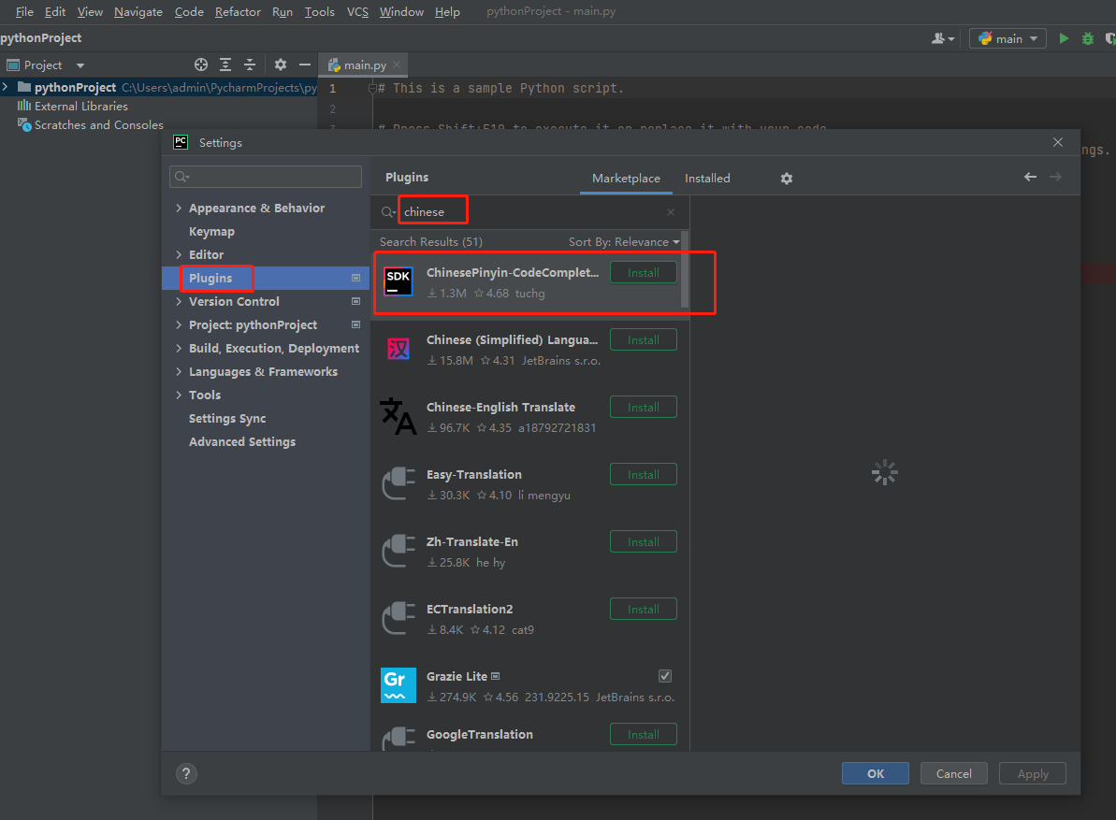This screenshot has height=820, width=1116.
Task: Click the Scratches and Consoles icon
Action: (24, 125)
